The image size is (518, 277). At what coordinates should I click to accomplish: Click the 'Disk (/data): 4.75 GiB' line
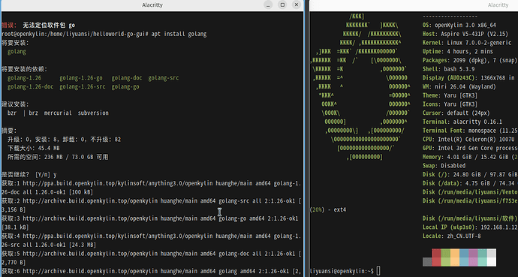[x=470, y=184]
